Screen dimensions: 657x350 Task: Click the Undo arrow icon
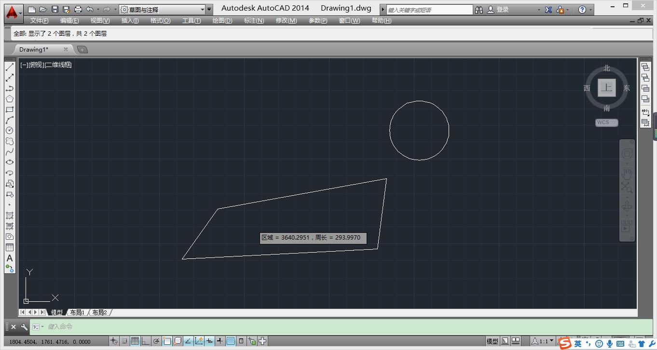click(x=90, y=10)
